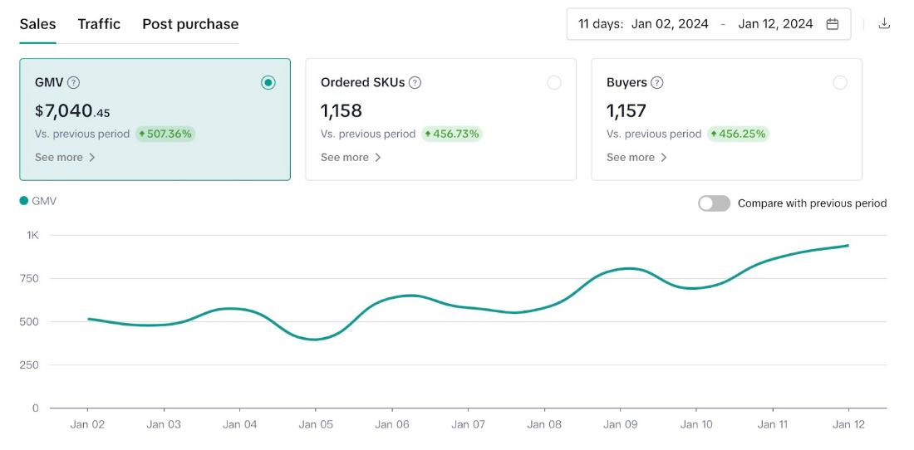Viewport: 914px width, 450px height.
Task: Click the Jan 12, 2024 end date
Action: tap(775, 24)
